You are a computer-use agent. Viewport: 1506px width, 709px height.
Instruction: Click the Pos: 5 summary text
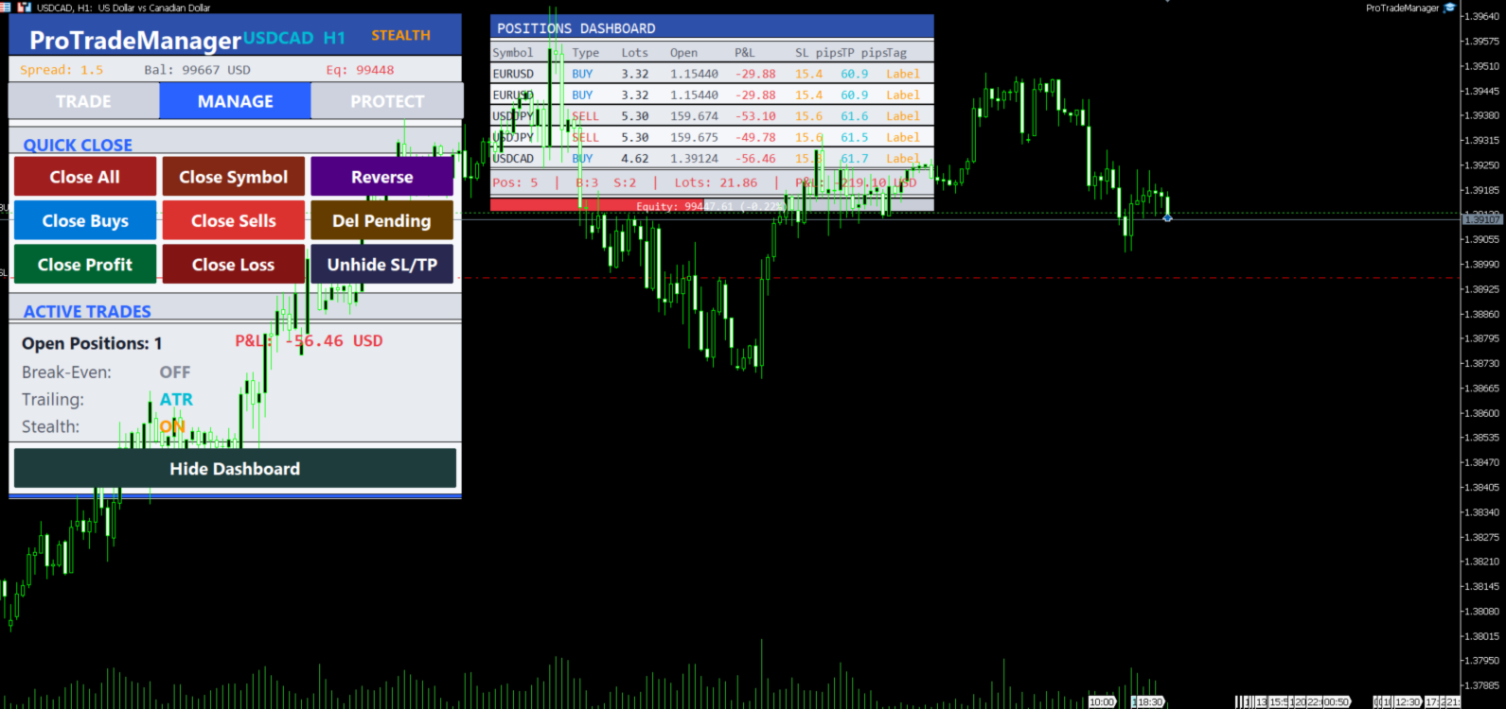[x=515, y=182]
